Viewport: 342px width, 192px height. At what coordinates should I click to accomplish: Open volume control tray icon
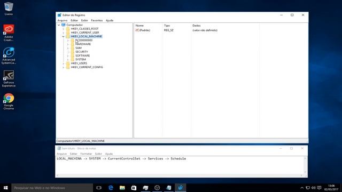point(314,188)
